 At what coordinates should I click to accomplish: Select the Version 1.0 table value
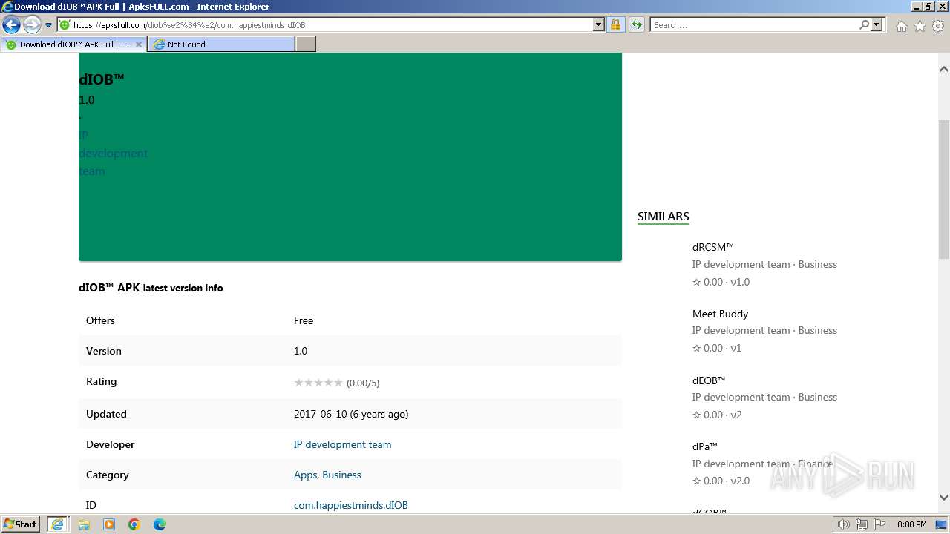click(301, 351)
